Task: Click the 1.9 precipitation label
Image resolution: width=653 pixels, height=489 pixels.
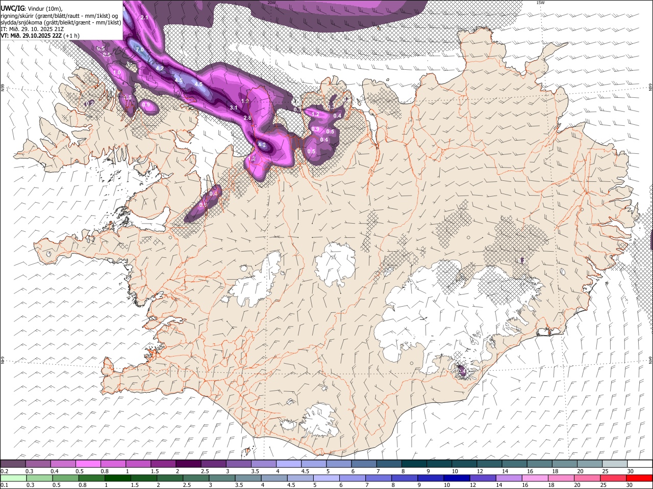Action: click(x=245, y=101)
